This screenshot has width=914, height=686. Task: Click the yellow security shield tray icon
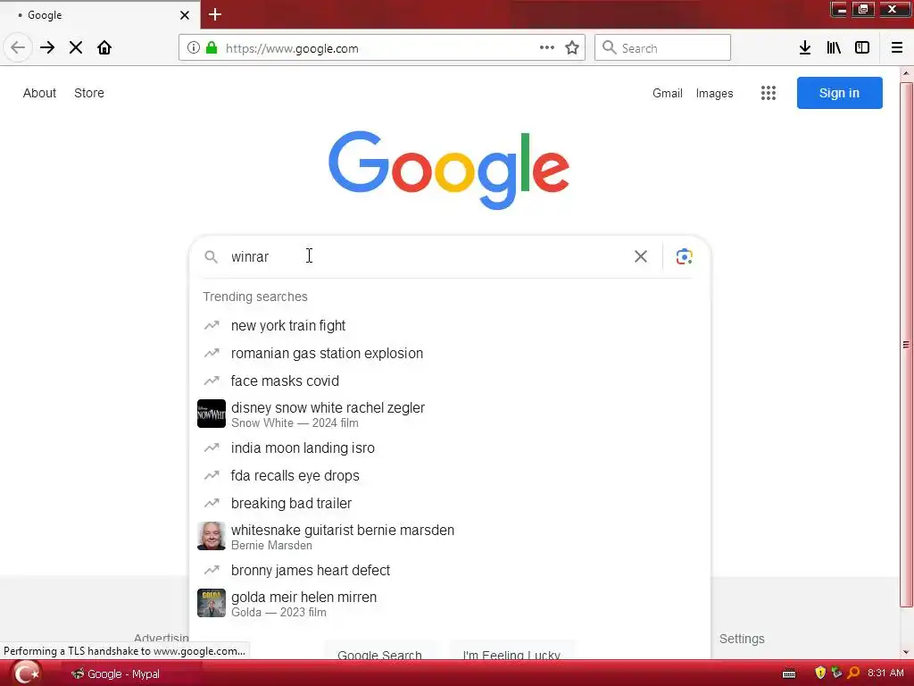pos(820,673)
